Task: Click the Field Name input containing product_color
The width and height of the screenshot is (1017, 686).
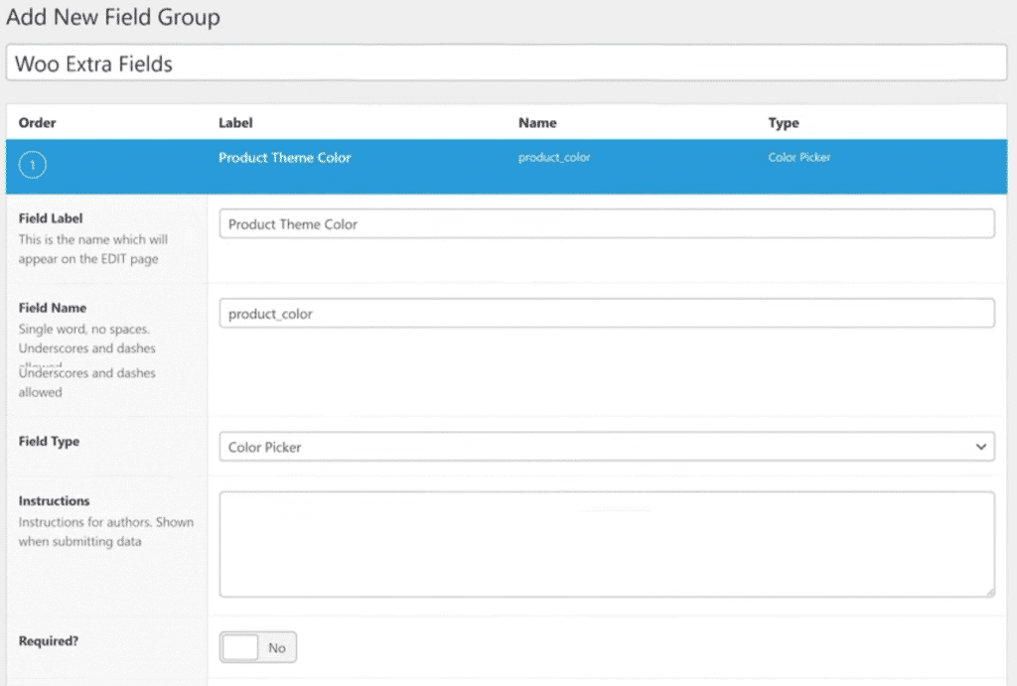Action: [606, 314]
